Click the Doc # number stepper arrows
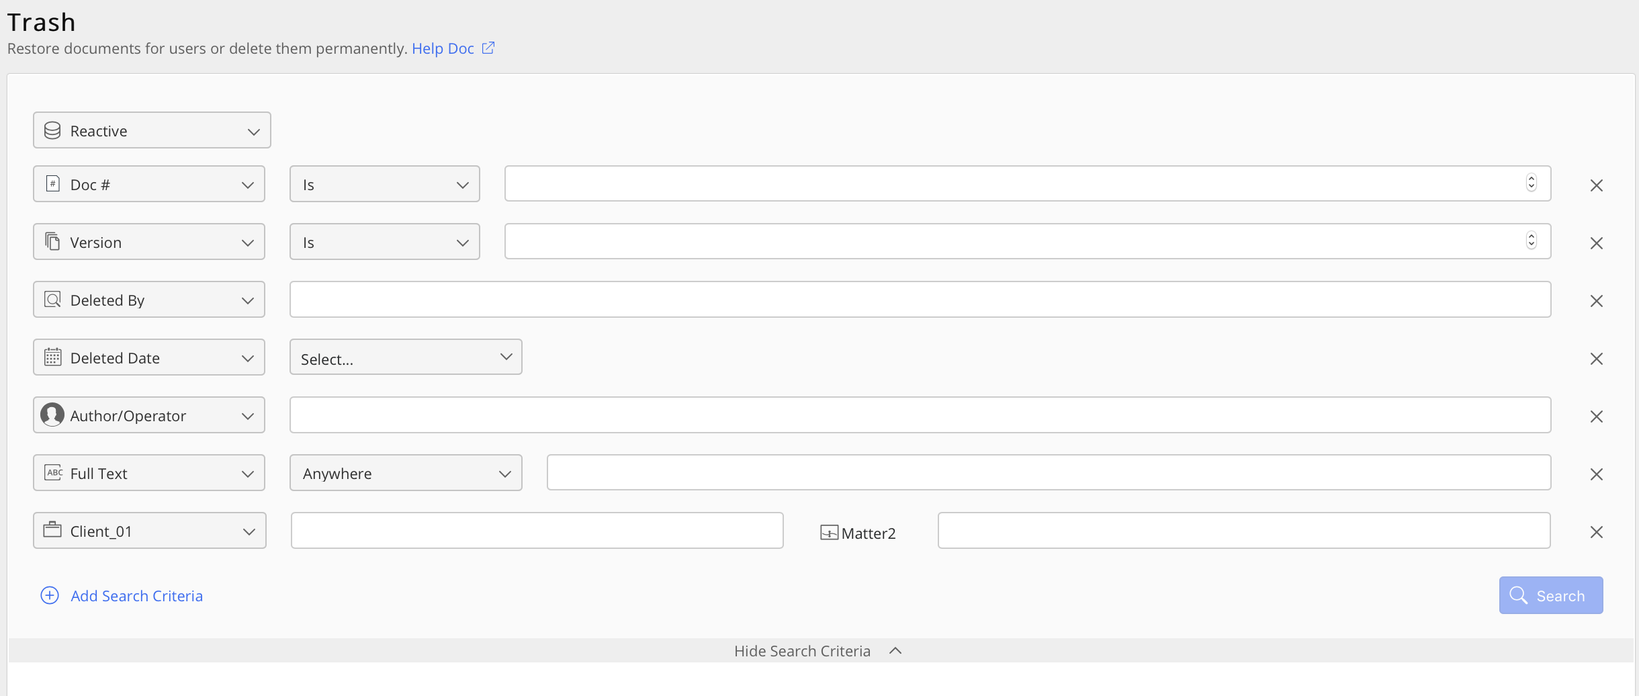Viewport: 1639px width, 696px height. point(1531,183)
